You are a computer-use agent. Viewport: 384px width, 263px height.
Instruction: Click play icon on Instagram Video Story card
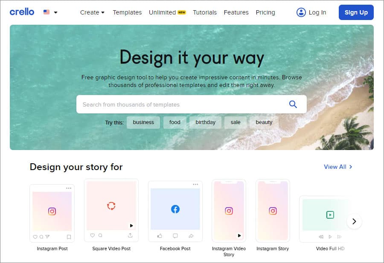click(239, 235)
